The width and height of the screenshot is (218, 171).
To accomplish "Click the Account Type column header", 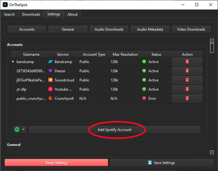I will pyautogui.click(x=94, y=54).
